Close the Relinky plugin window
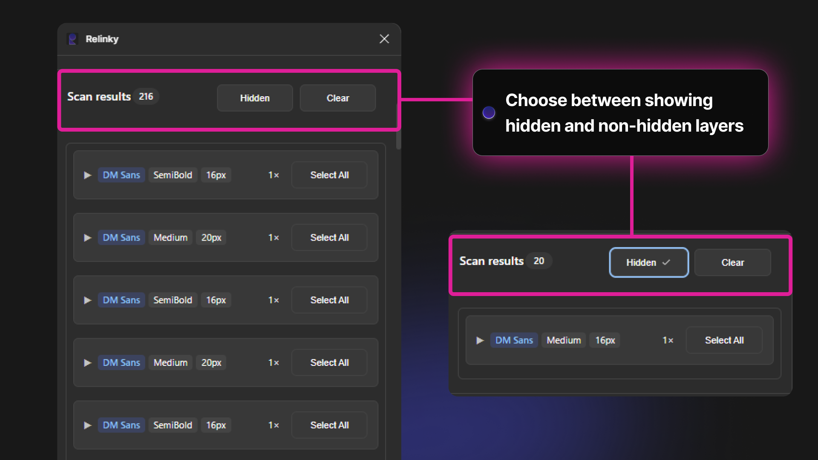The height and width of the screenshot is (460, 818). [384, 39]
